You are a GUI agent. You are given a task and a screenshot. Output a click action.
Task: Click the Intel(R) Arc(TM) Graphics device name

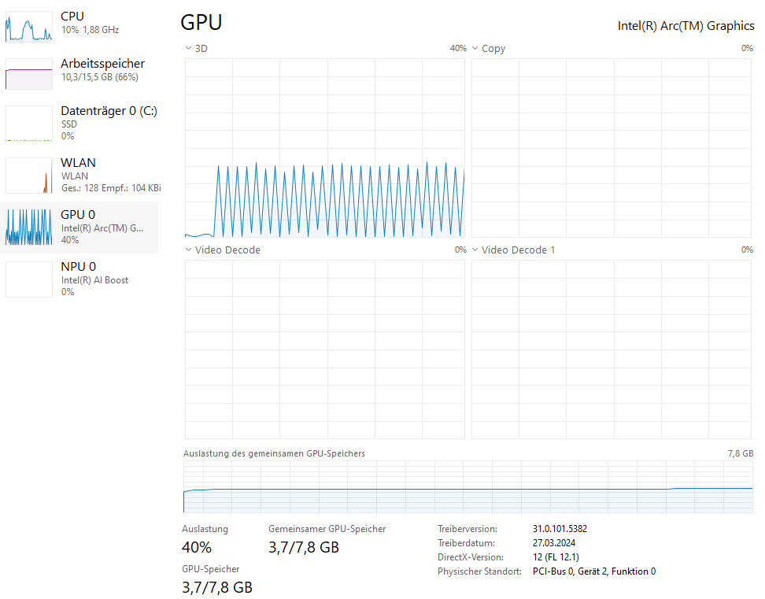686,26
